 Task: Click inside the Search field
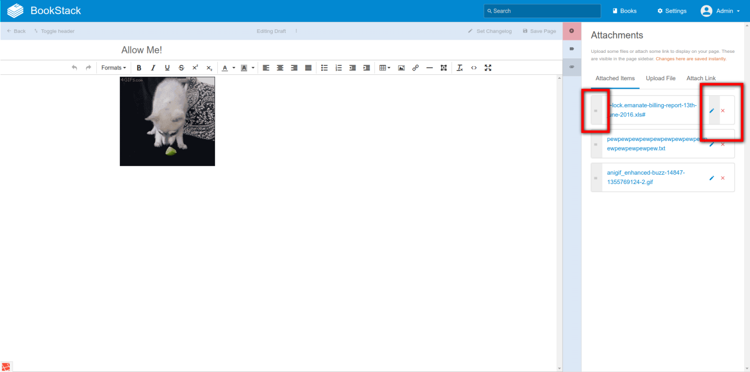[x=541, y=11]
